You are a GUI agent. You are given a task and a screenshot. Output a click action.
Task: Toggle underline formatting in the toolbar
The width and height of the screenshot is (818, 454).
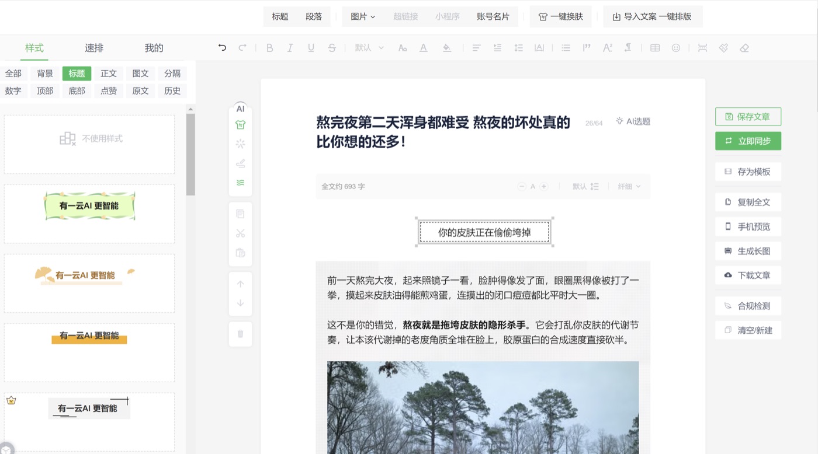tap(311, 48)
